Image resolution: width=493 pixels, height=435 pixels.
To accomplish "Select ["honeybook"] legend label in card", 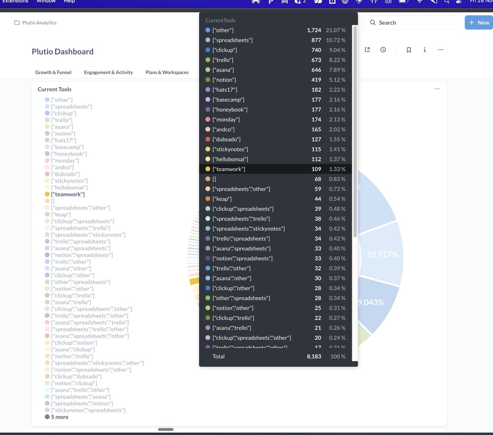I will 69,154.
